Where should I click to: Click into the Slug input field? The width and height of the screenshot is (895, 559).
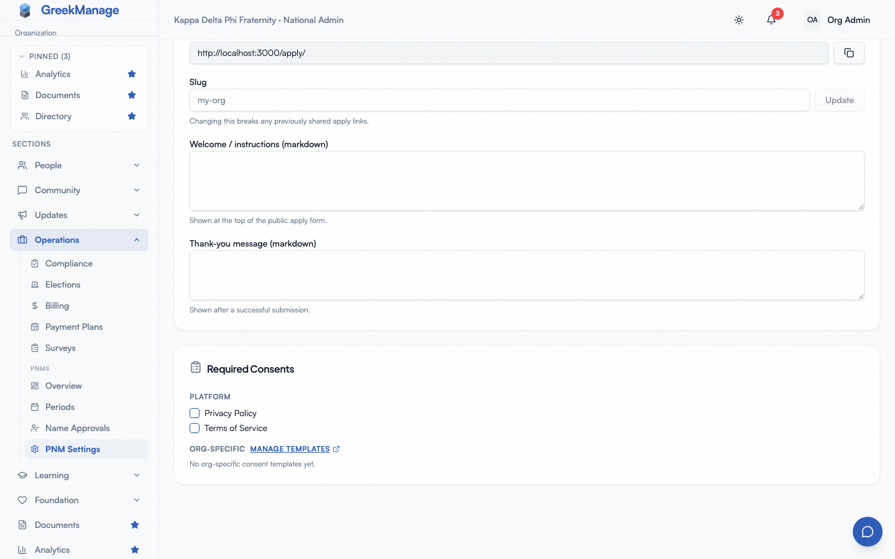[x=500, y=100]
